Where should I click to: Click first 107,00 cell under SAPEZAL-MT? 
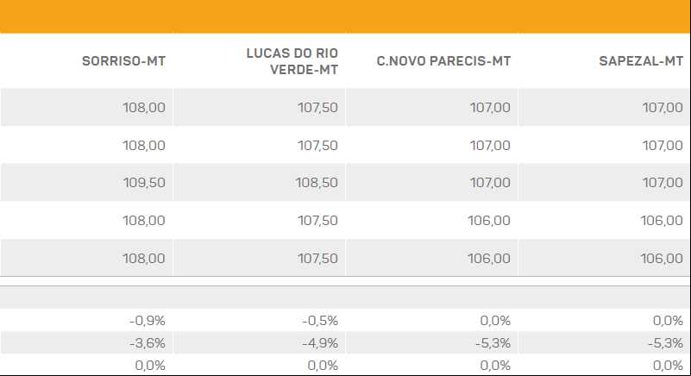663,108
